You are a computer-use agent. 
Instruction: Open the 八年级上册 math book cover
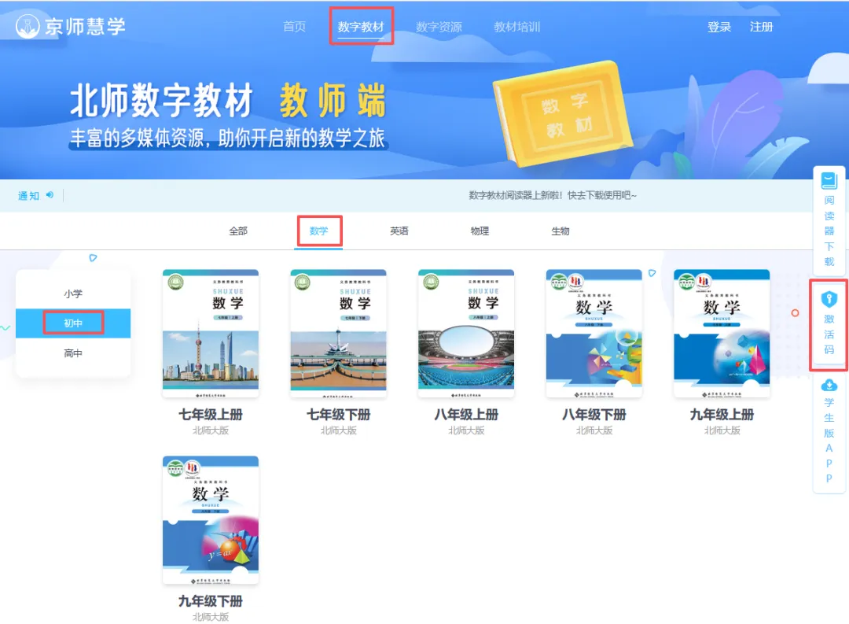click(466, 333)
